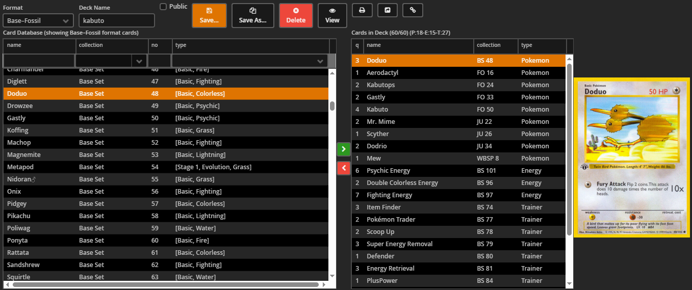
Task: Click the deck list vertical scrollbar
Action: point(570,149)
